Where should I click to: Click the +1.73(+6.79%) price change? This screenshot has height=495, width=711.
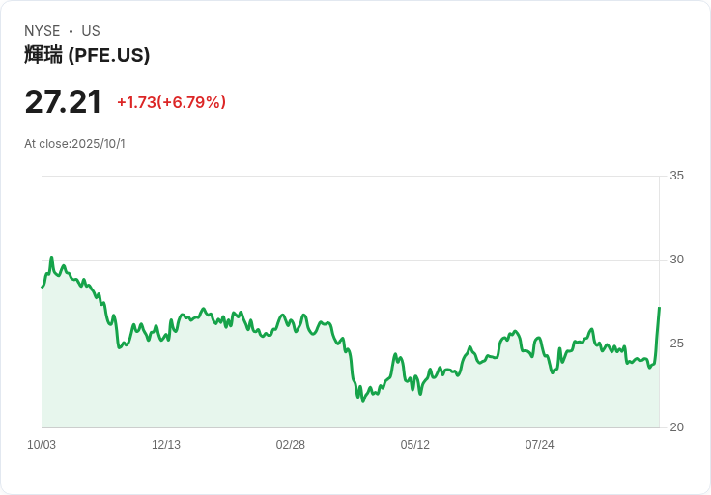[171, 102]
